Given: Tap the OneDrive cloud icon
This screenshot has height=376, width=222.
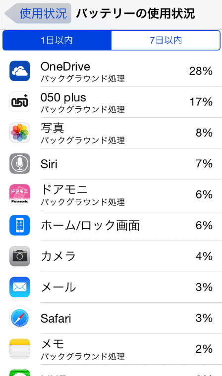Looking at the screenshot, I should [20, 71].
